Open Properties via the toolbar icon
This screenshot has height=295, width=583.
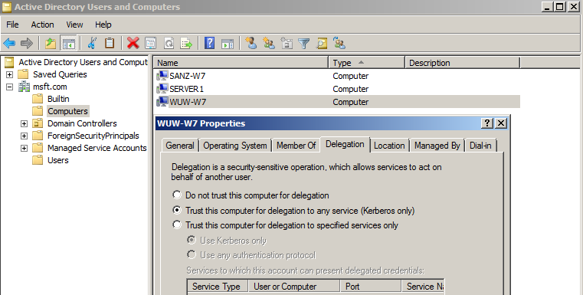tap(151, 44)
